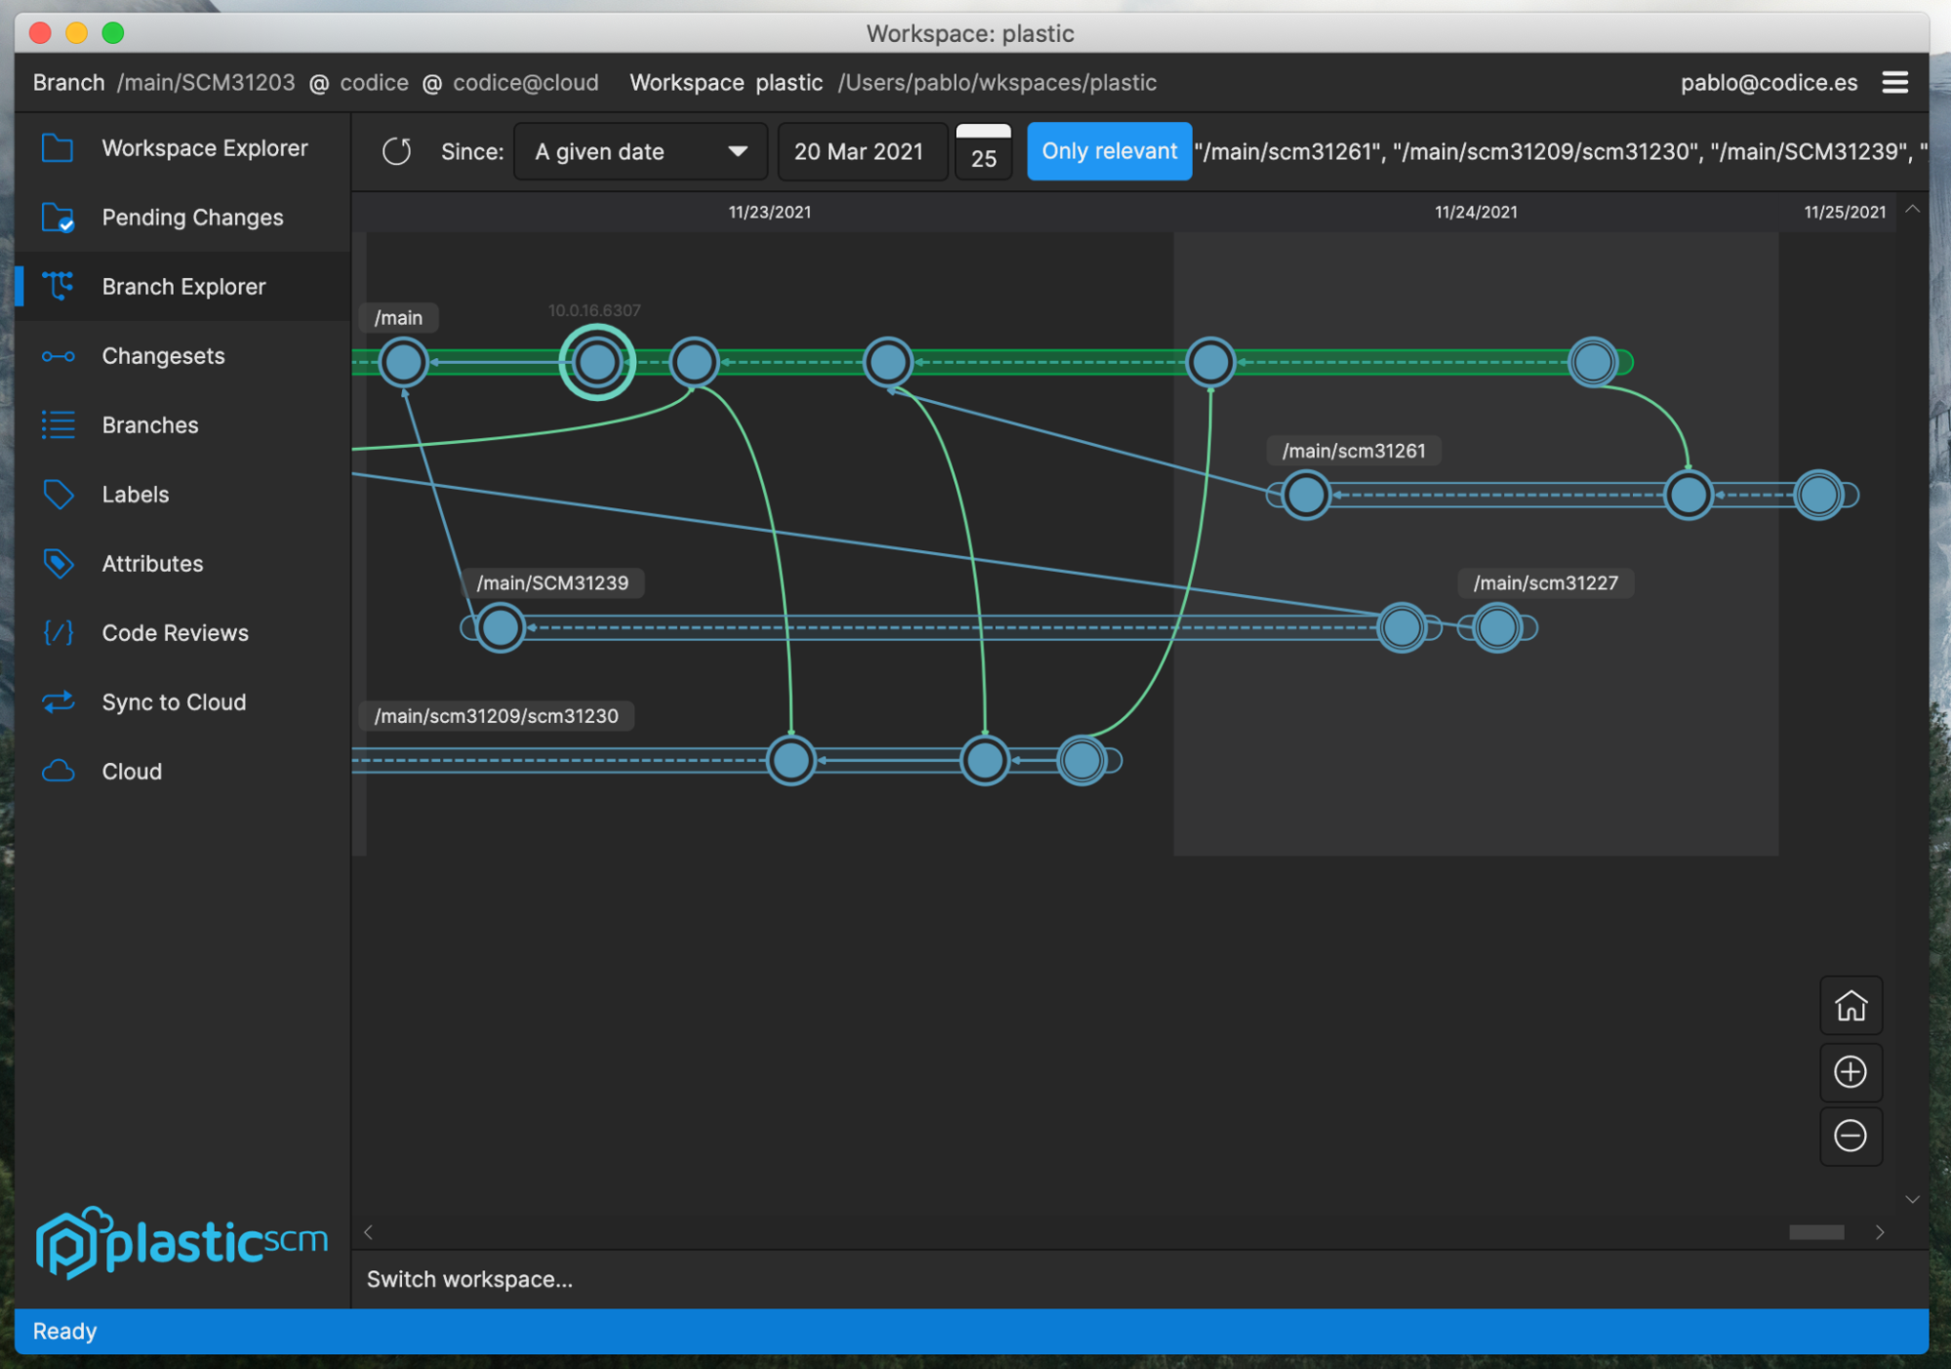
Task: Refresh the branch diagram
Action: pyautogui.click(x=396, y=151)
